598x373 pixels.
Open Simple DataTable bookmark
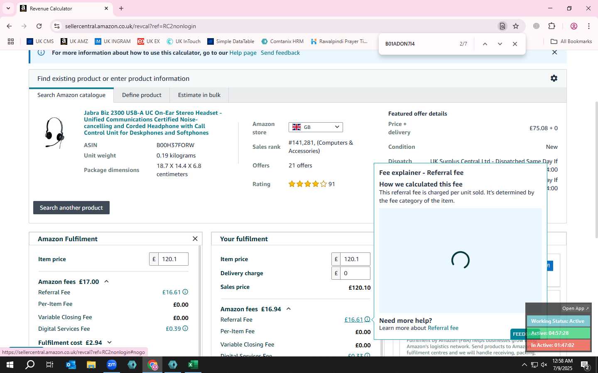coord(231,41)
